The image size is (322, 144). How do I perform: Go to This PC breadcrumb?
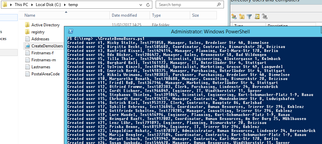pyautogui.click(x=22, y=5)
